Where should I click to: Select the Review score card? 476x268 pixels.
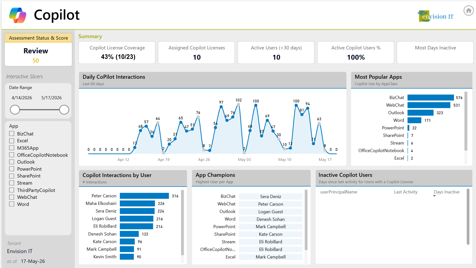pos(38,55)
